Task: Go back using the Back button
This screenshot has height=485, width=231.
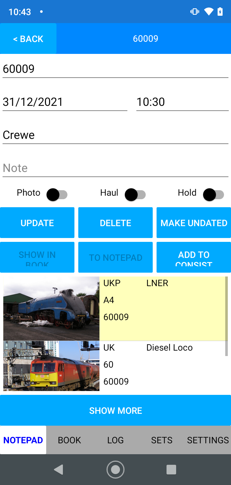Action: click(28, 39)
